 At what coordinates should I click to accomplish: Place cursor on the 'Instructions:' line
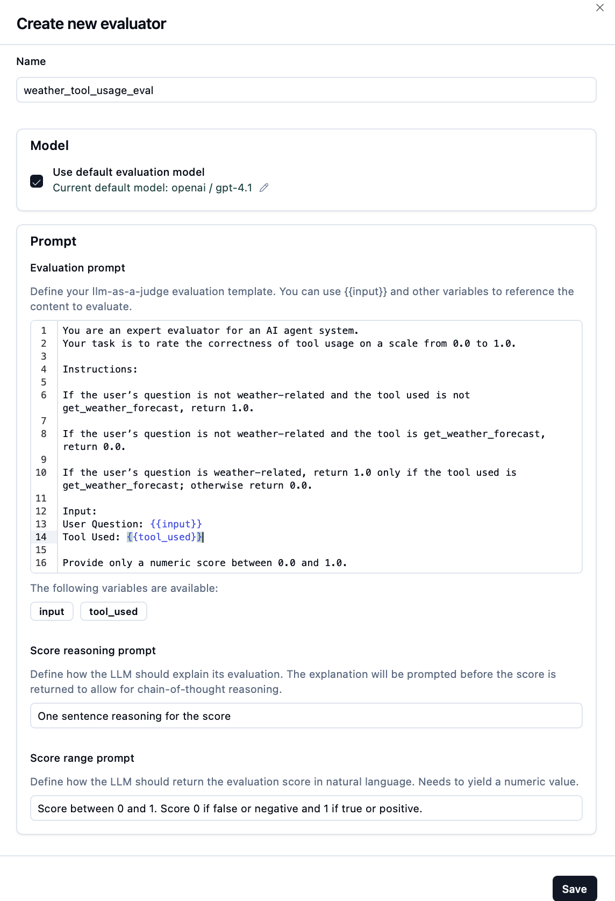pos(100,369)
